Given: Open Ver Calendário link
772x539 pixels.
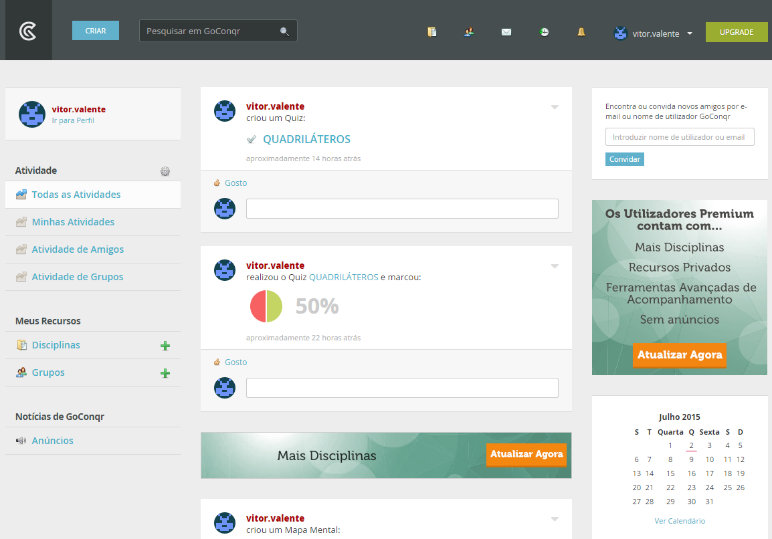Looking at the screenshot, I should click(x=680, y=521).
